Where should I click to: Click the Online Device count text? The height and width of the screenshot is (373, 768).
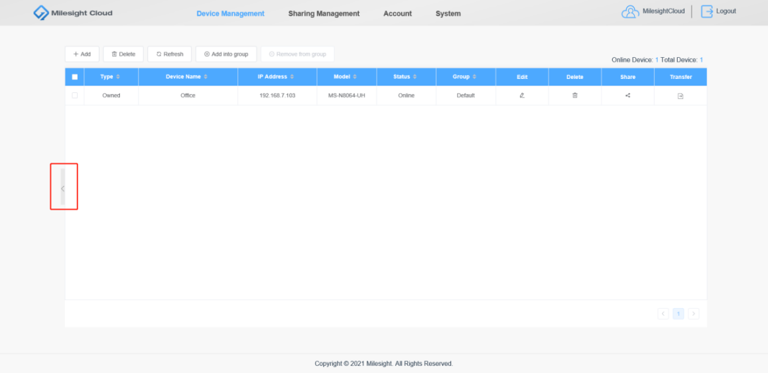[x=635, y=60]
